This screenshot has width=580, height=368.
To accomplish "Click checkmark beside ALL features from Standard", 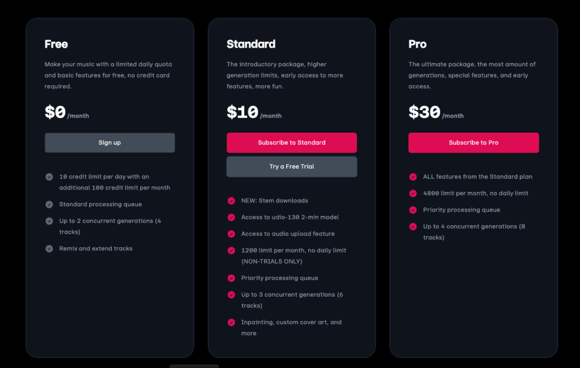I will [x=413, y=177].
